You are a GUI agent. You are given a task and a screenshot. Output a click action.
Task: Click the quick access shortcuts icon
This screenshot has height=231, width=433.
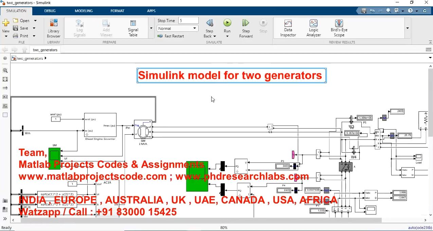pyautogui.click(x=397, y=11)
